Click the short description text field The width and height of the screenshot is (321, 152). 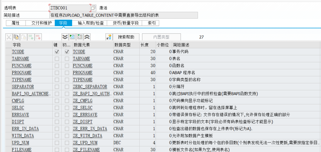coord(124,15)
